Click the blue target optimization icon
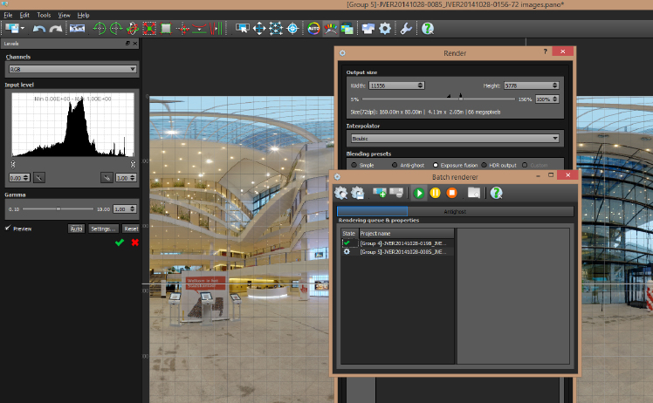Viewport: 653px width, 403px height. coord(292,29)
